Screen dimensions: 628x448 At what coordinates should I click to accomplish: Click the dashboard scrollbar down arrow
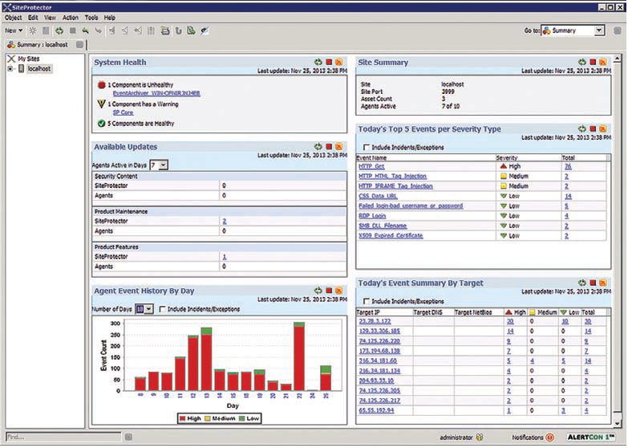pyautogui.click(x=617, y=423)
